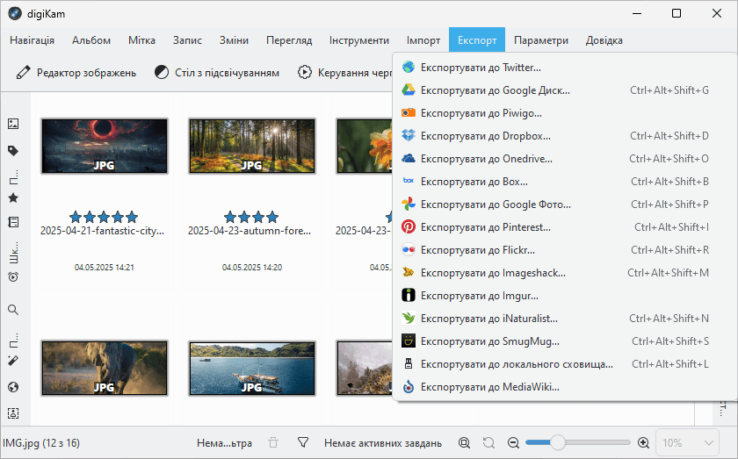Open the Імпорт menu
The image size is (738, 459).
click(423, 40)
